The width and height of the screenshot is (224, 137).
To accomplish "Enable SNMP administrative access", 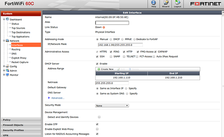I will click(x=111, y=56).
